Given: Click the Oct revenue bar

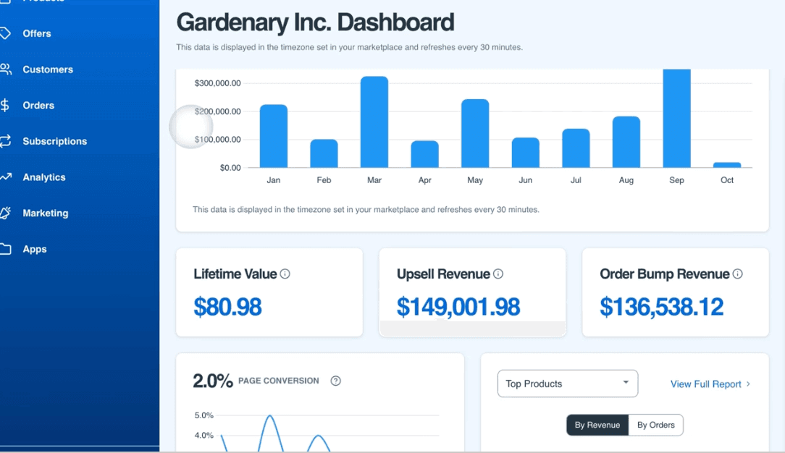Looking at the screenshot, I should coord(727,165).
